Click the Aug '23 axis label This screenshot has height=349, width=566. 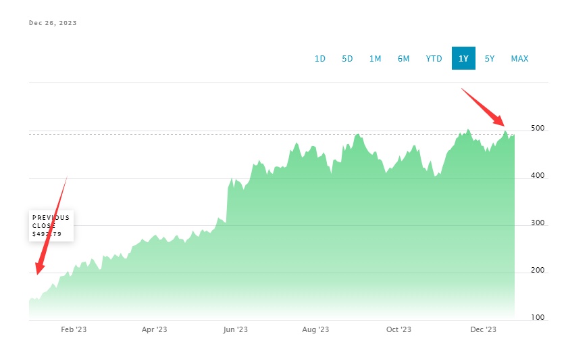point(315,330)
